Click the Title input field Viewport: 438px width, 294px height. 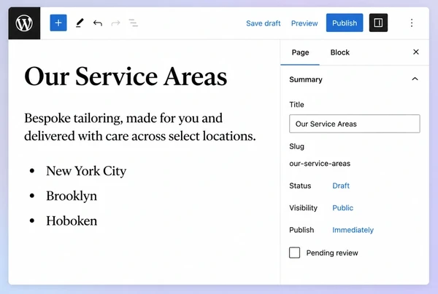(x=355, y=124)
